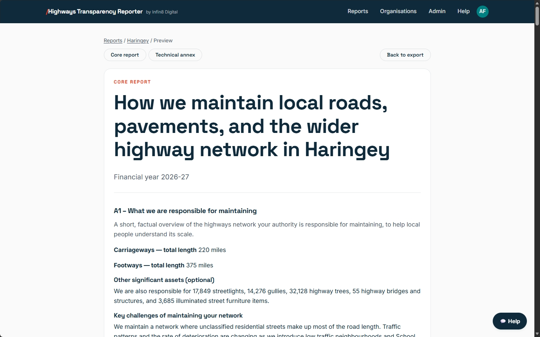This screenshot has width=540, height=337.
Task: Open the floating Help chat button
Action: click(x=510, y=321)
